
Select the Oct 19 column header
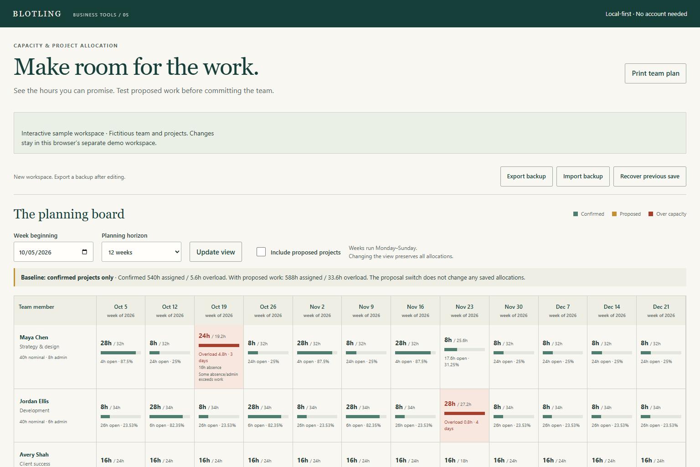(219, 311)
